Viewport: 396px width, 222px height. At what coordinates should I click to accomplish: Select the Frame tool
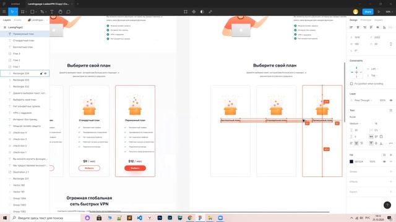pos(23,12)
